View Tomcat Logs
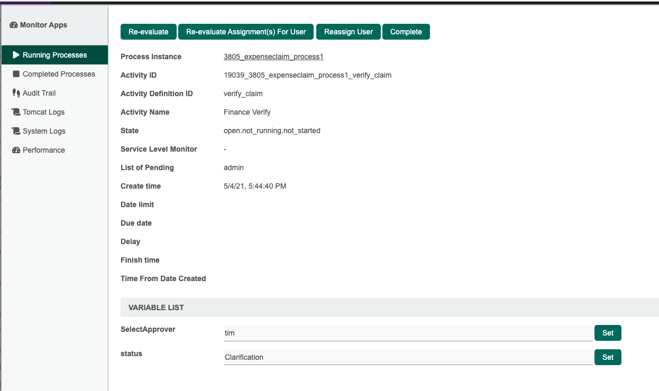659x391 pixels. coord(54,112)
